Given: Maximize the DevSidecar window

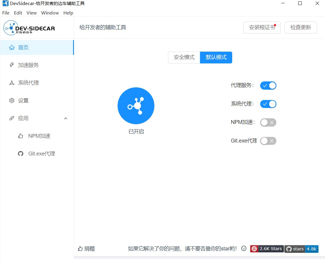Looking at the screenshot, I should click(300, 4).
